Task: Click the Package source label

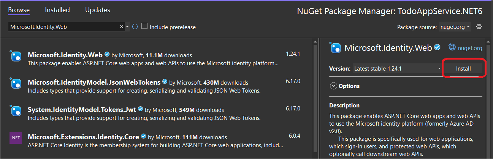Action: (x=417, y=27)
